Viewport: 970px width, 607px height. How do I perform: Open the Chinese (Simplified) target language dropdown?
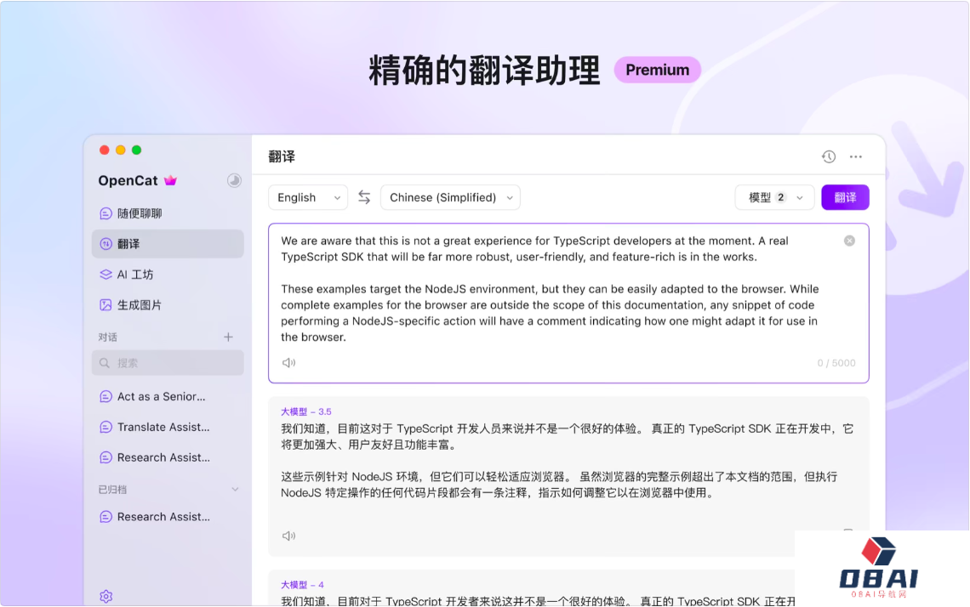[x=450, y=198]
